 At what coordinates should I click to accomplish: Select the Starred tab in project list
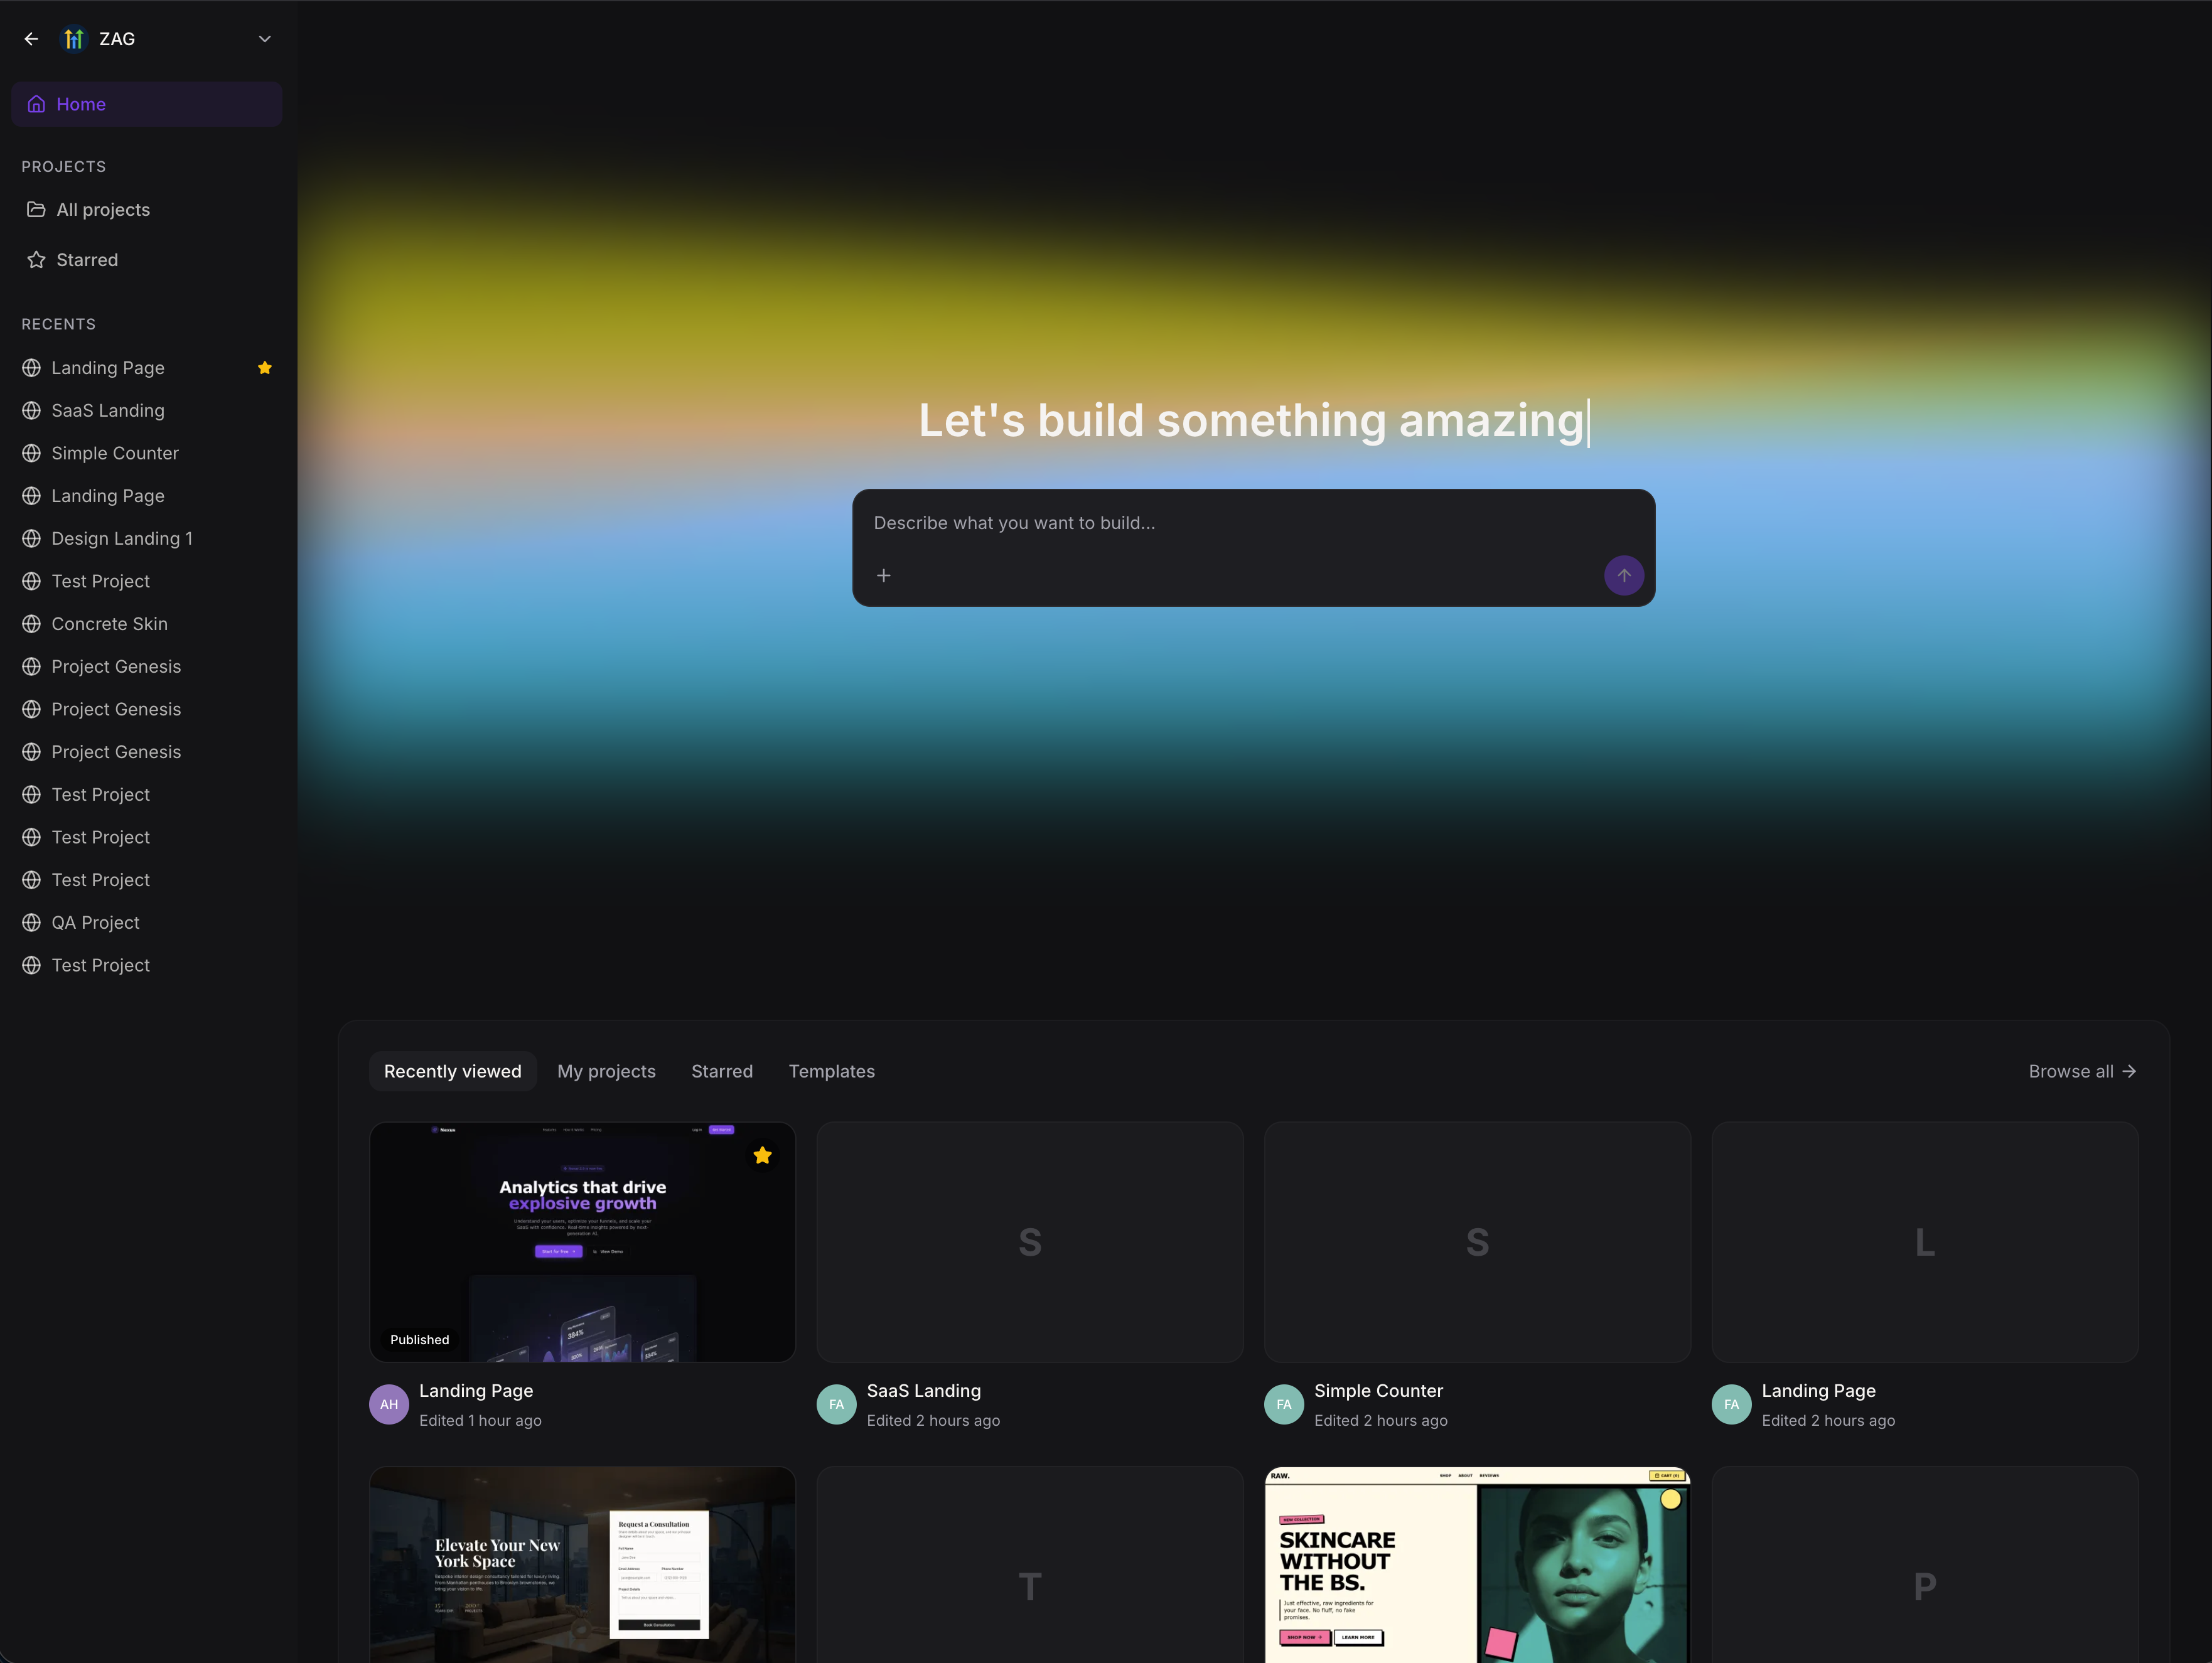tap(722, 1071)
